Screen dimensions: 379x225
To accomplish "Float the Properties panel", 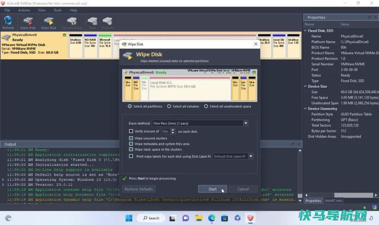I will tap(369, 18).
